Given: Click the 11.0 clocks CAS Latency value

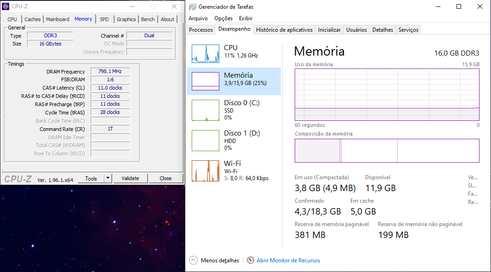Looking at the screenshot, I should pos(110,88).
